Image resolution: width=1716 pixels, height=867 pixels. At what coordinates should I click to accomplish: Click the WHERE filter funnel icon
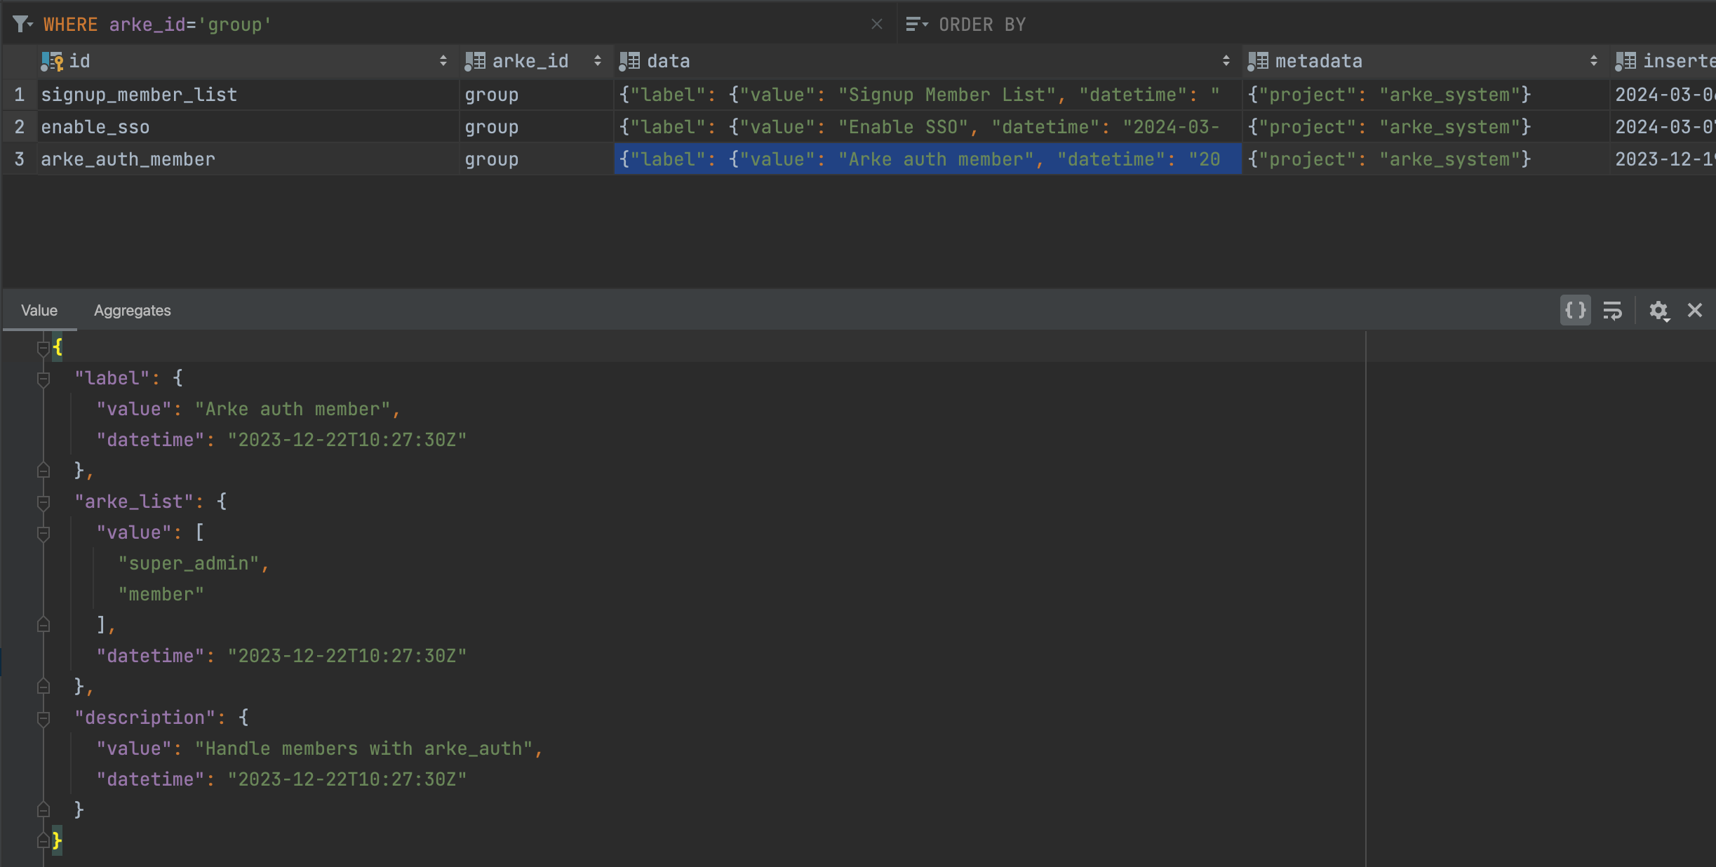point(21,25)
